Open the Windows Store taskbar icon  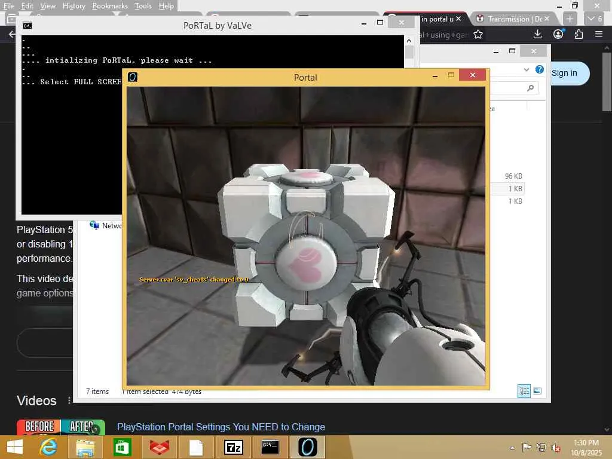(x=122, y=447)
